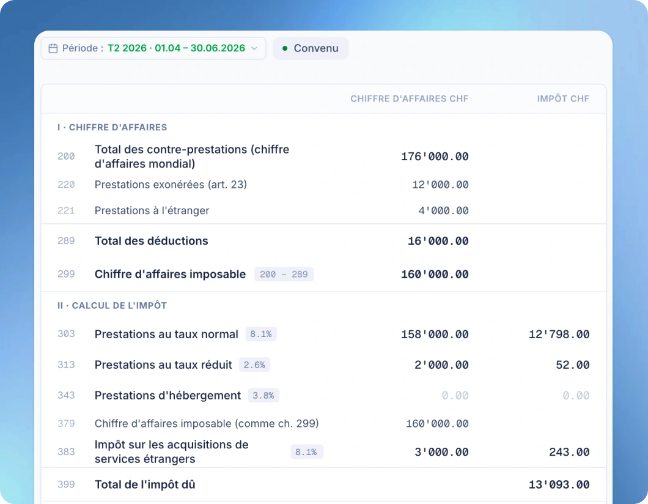Select row code 303
This screenshot has width=648, height=504.
click(66, 334)
